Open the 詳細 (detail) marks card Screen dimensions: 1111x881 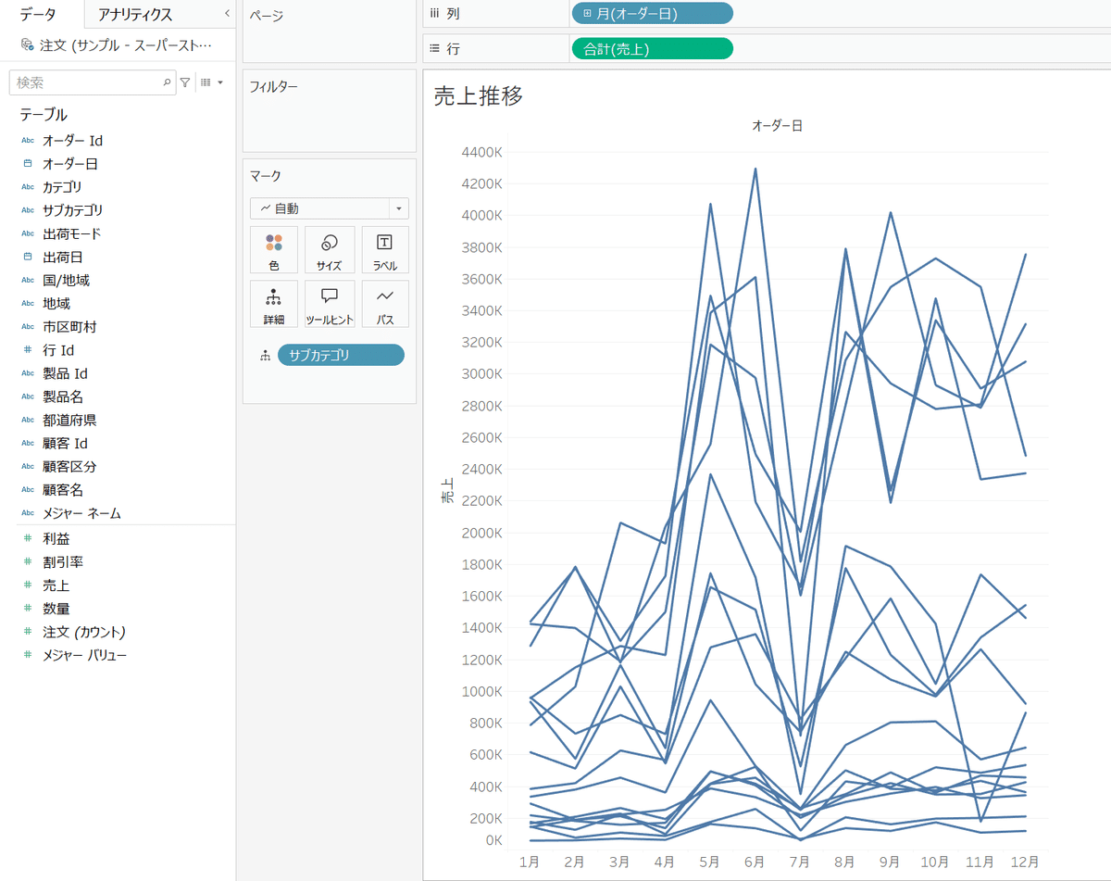coord(273,305)
